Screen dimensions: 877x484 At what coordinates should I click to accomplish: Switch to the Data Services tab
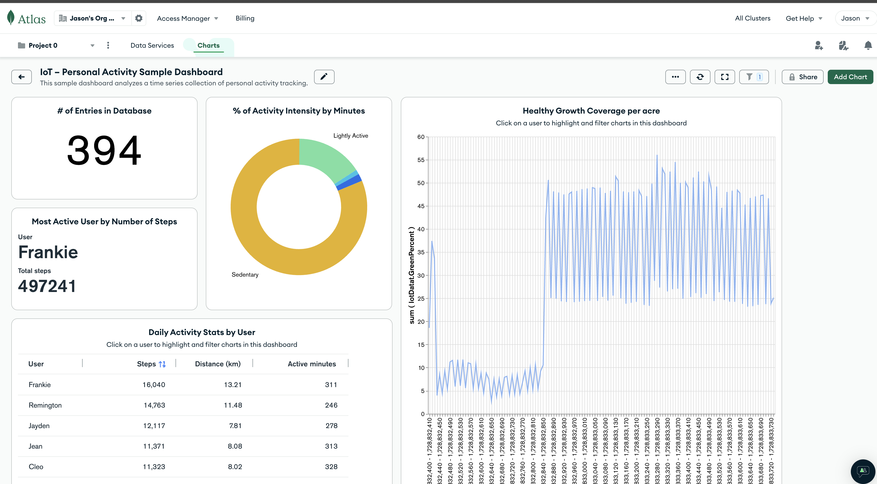pyautogui.click(x=152, y=46)
